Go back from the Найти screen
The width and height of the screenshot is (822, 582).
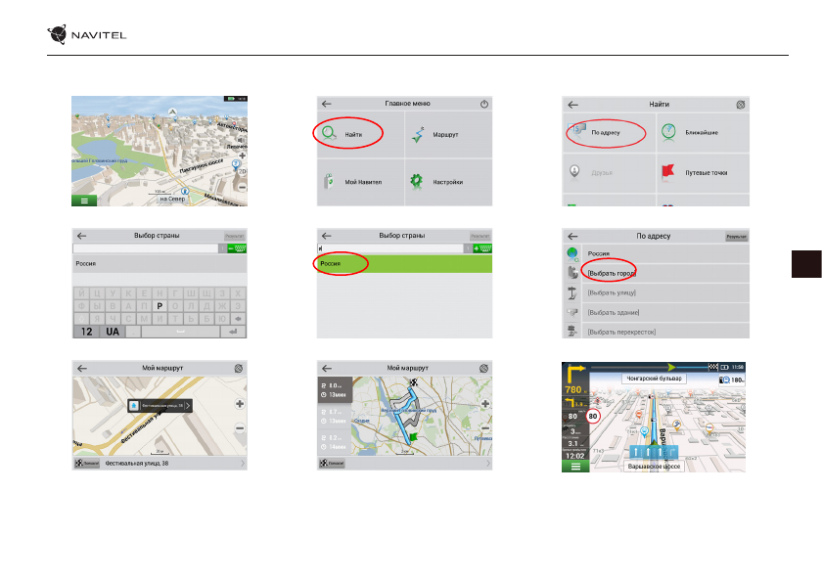pyautogui.click(x=573, y=105)
